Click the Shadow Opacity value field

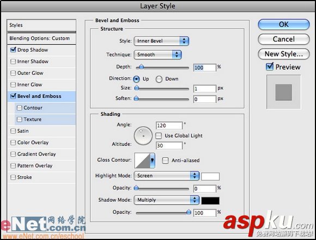204,213
